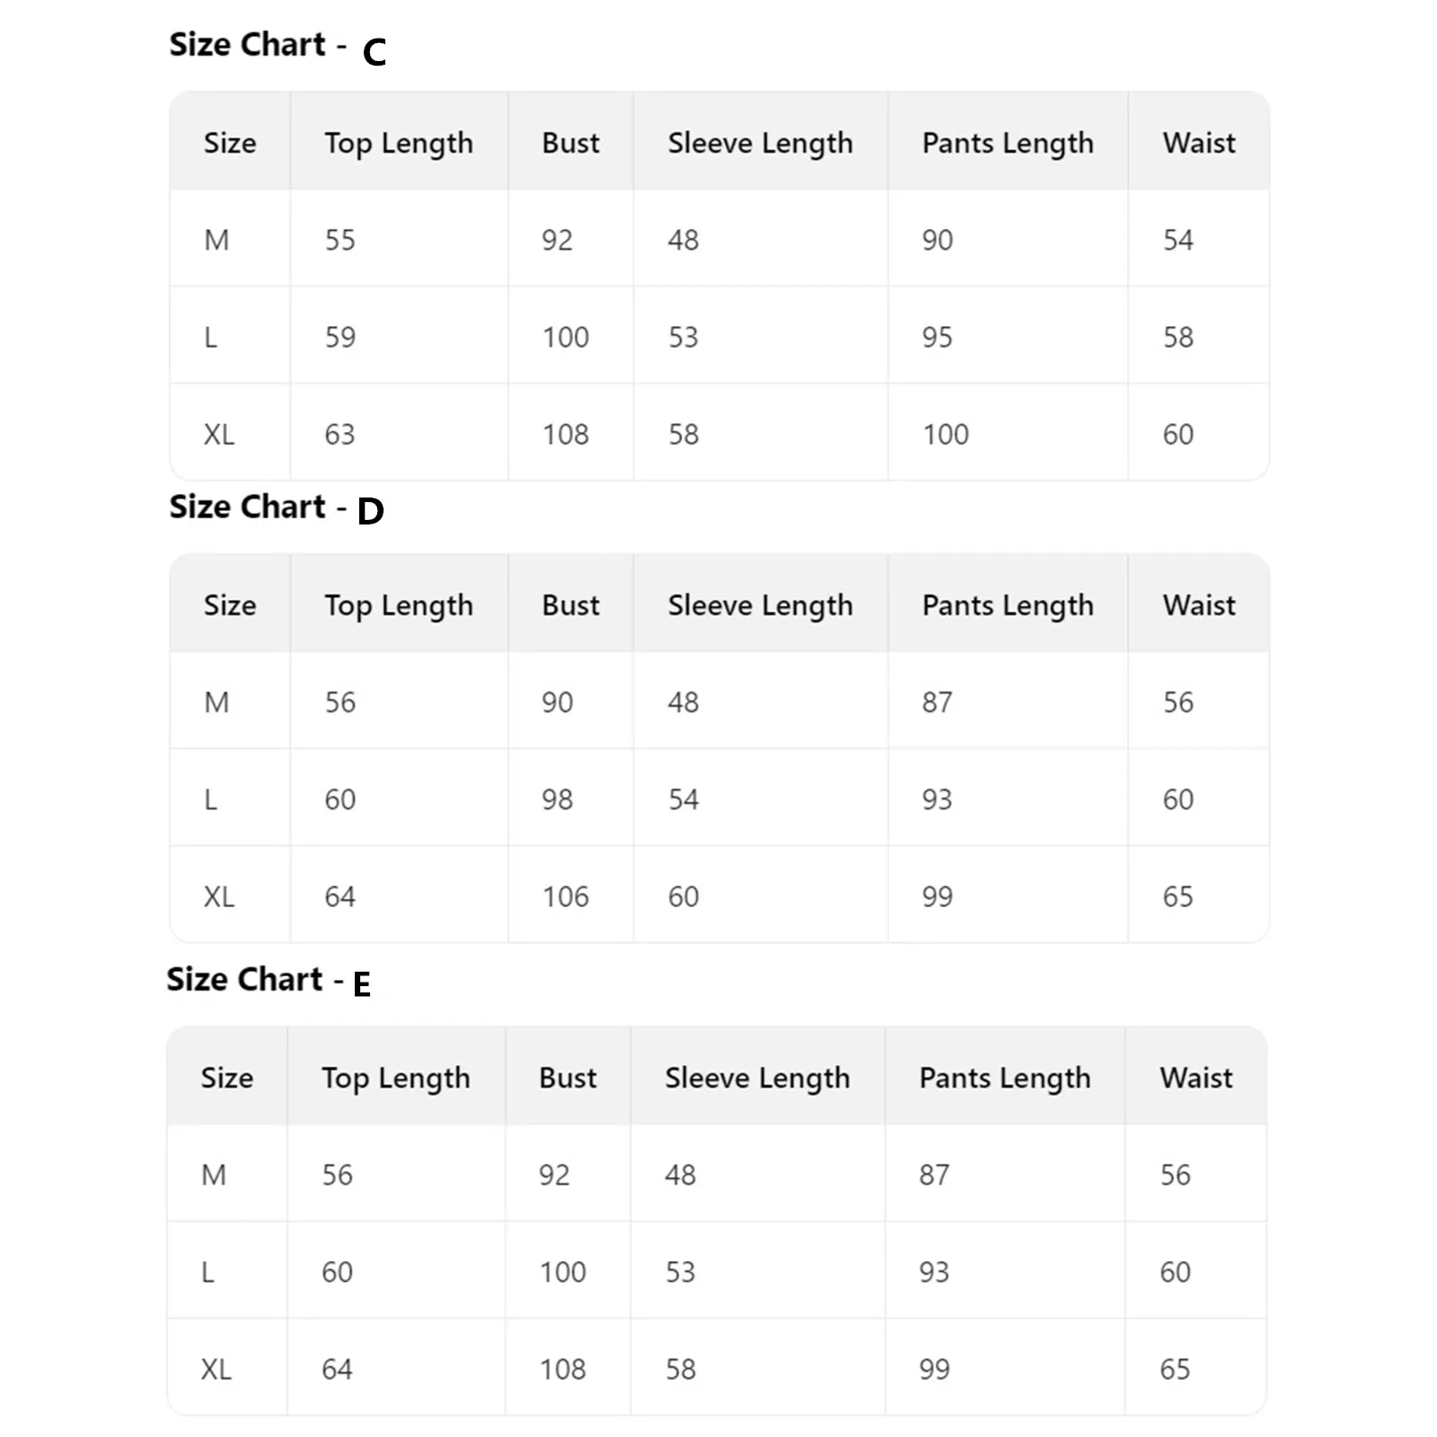This screenshot has height=1437, width=1437.
Task: Select Top Length header in Chart C
Action: point(399,143)
